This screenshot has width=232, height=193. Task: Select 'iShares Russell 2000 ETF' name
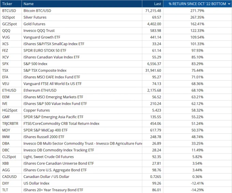44,137
